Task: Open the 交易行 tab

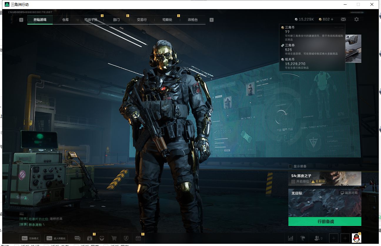Action: click(x=142, y=20)
